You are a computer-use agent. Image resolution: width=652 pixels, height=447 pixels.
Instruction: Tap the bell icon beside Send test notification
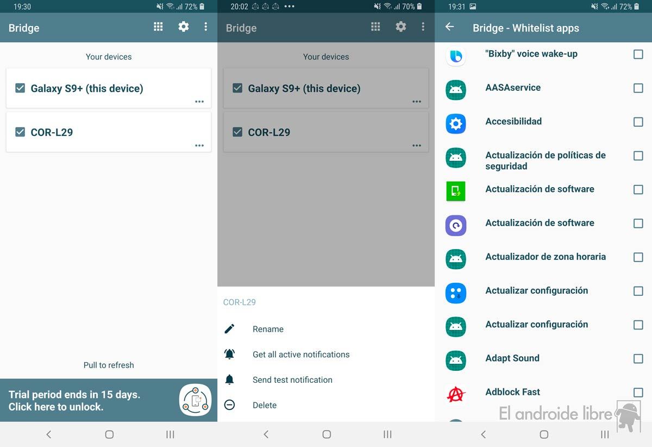(229, 380)
